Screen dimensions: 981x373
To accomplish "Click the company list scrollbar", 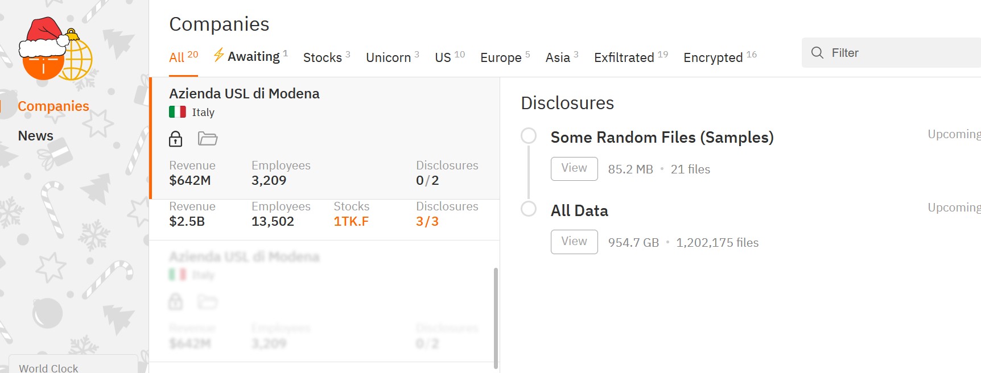I will click(496, 318).
